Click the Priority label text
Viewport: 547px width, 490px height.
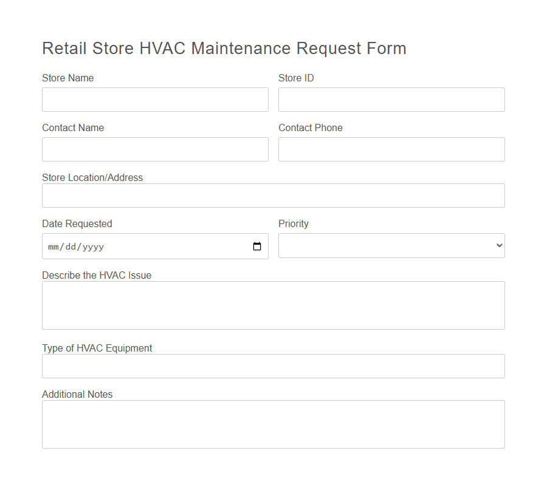point(294,223)
